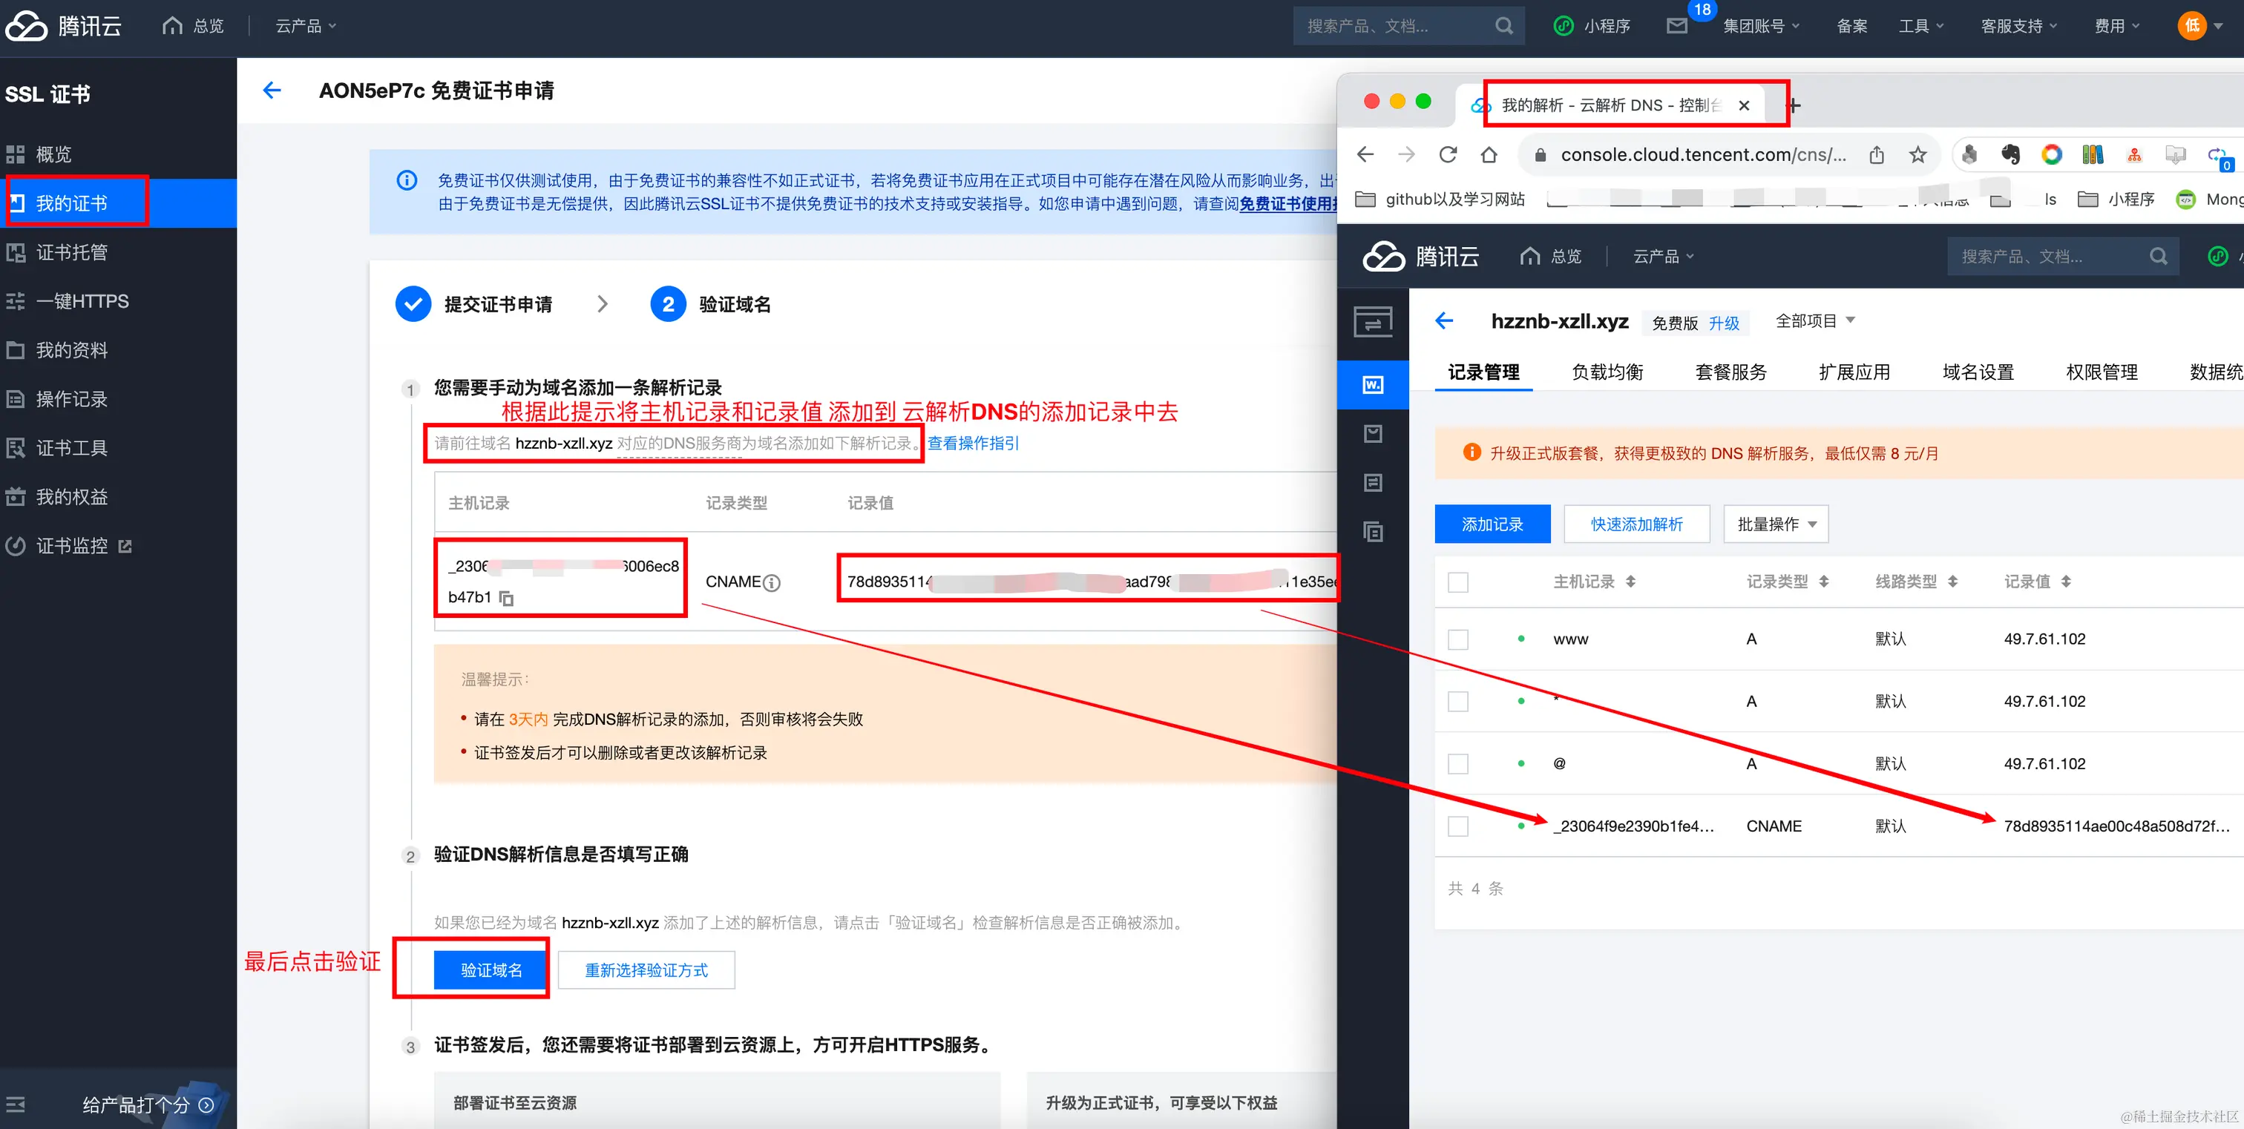Click 重新选择验证方式 button
2244x1129 pixels.
point(646,970)
